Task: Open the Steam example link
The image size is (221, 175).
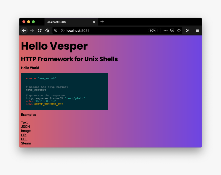Action: point(26,143)
